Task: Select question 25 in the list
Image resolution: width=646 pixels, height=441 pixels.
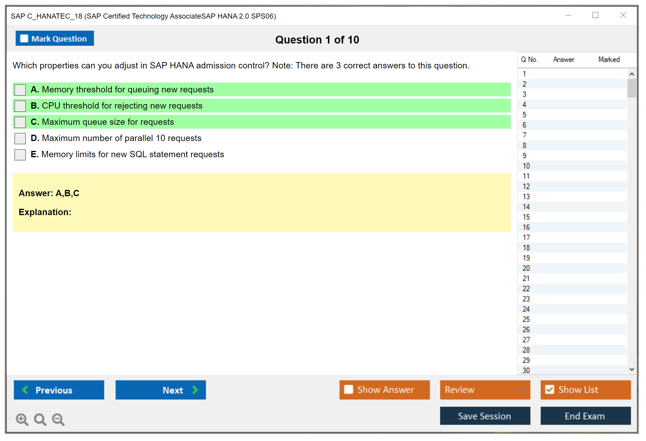Action: tap(526, 319)
